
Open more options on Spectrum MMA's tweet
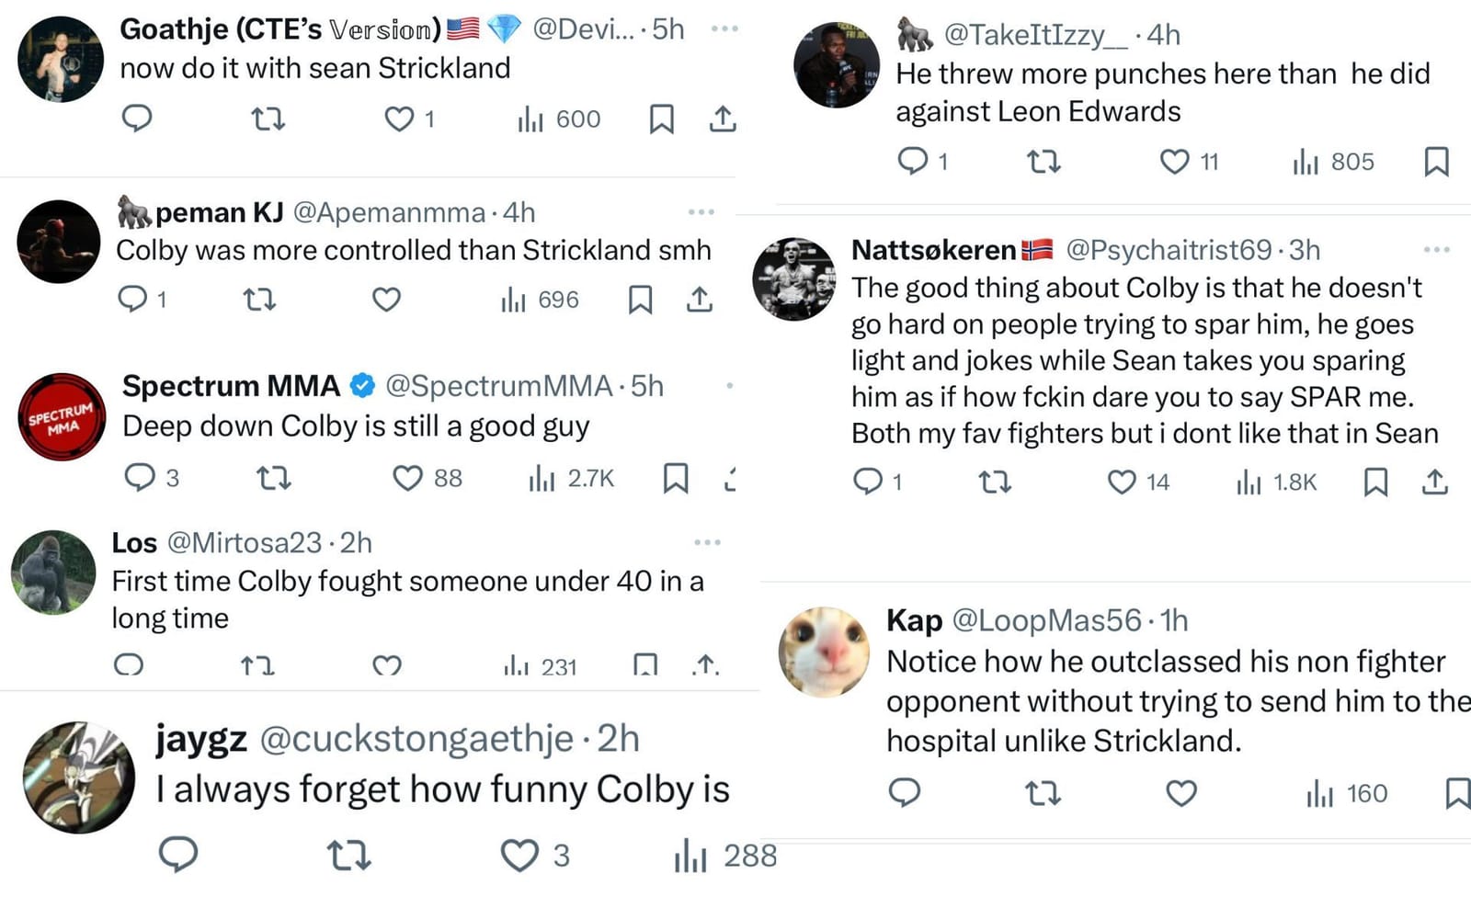tap(729, 384)
